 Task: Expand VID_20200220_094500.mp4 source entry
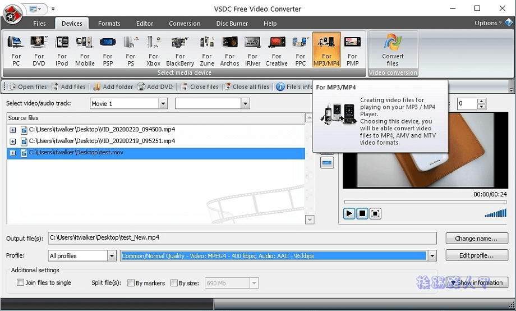12,130
